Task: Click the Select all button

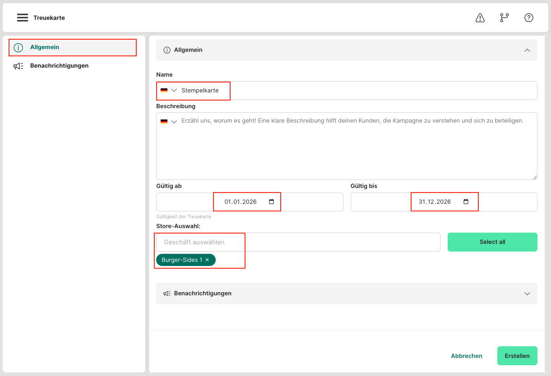Action: 492,242
